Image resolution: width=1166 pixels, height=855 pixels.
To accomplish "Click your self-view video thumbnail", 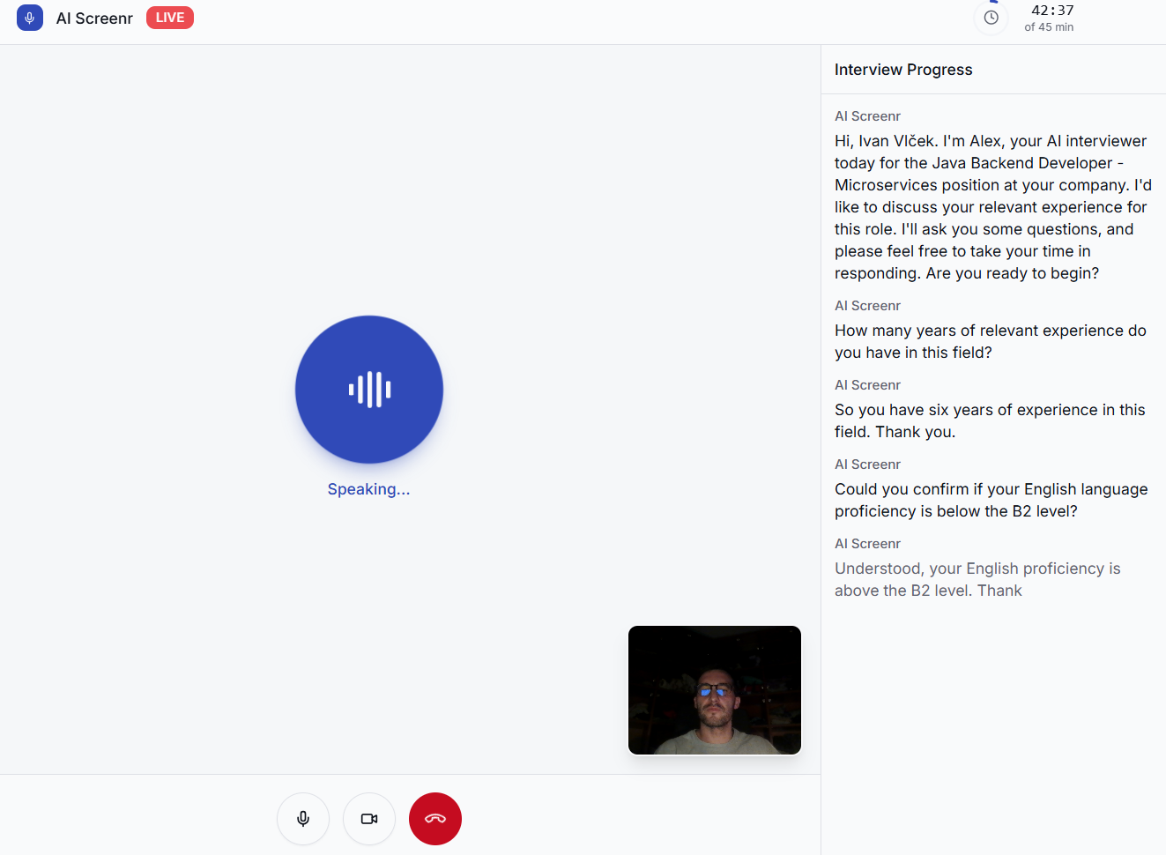I will coord(714,689).
